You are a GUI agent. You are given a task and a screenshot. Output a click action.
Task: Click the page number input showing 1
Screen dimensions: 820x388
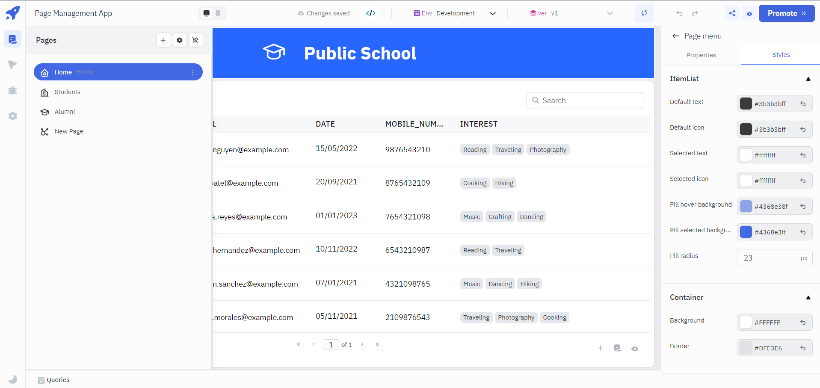pos(331,344)
